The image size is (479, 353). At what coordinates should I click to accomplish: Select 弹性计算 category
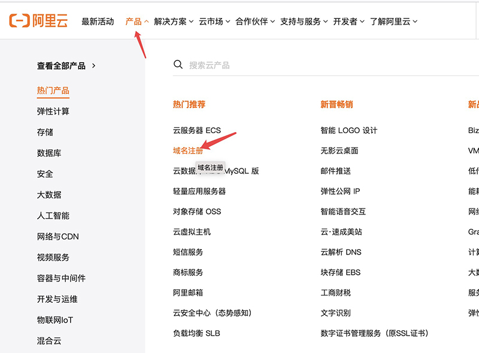(x=53, y=111)
